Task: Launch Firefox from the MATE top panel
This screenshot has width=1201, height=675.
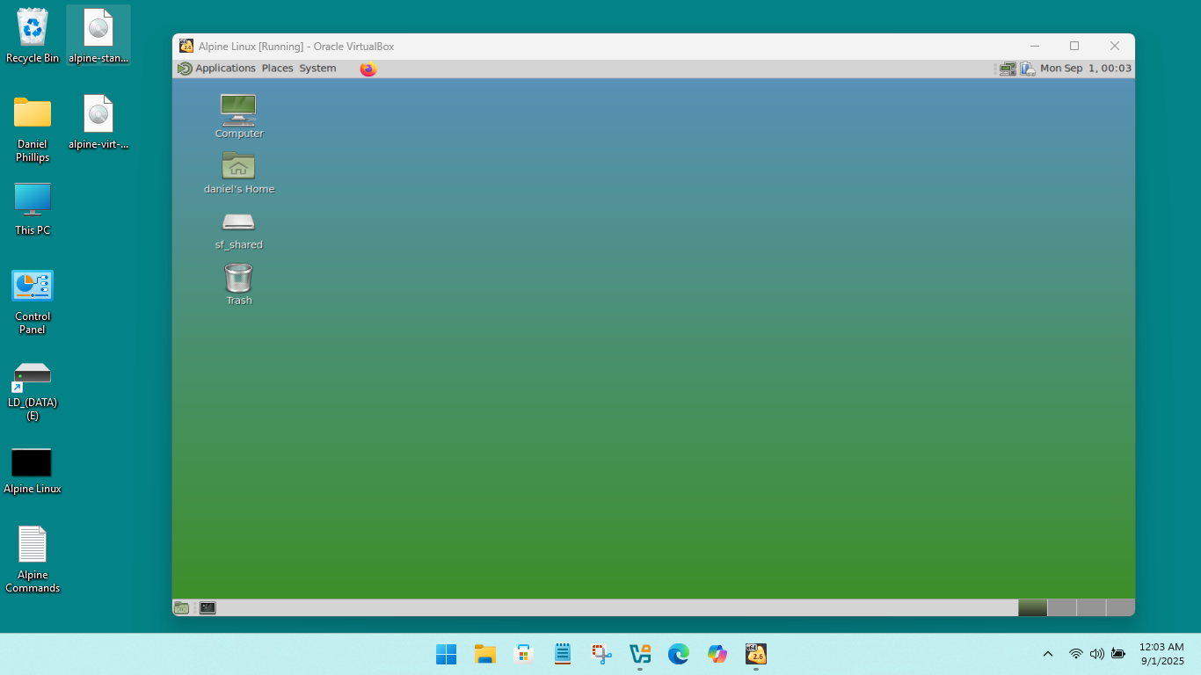Action: point(368,69)
